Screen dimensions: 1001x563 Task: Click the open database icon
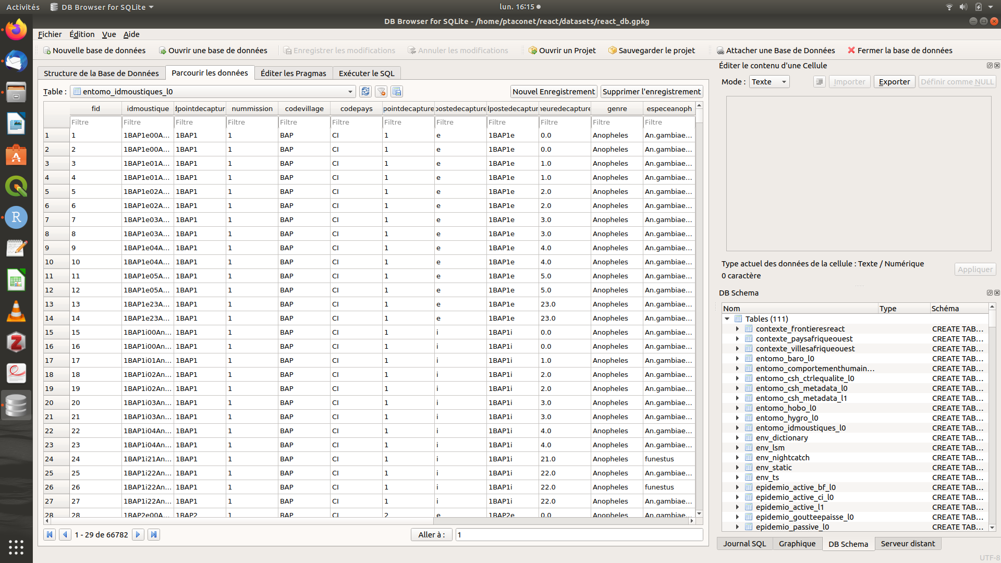tap(163, 50)
